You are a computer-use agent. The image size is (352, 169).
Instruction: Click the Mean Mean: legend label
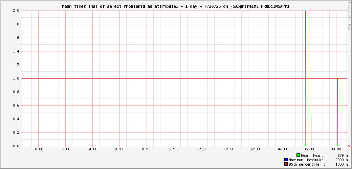coord(312,155)
